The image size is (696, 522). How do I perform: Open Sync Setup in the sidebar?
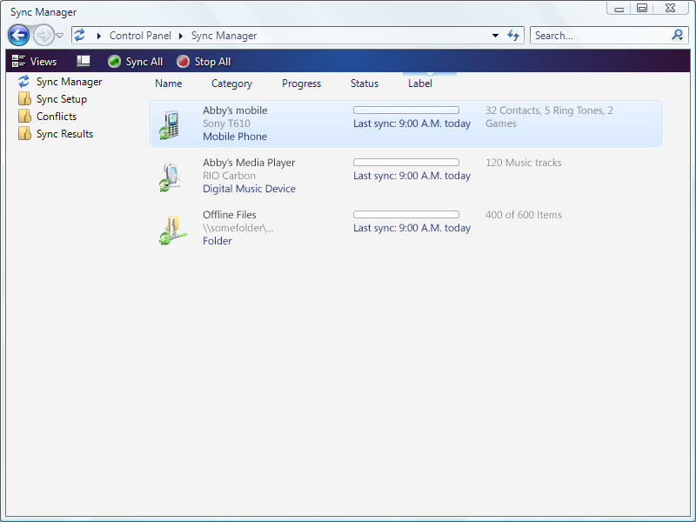(x=61, y=99)
